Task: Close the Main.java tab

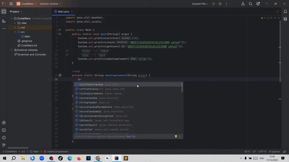Action: (72, 12)
